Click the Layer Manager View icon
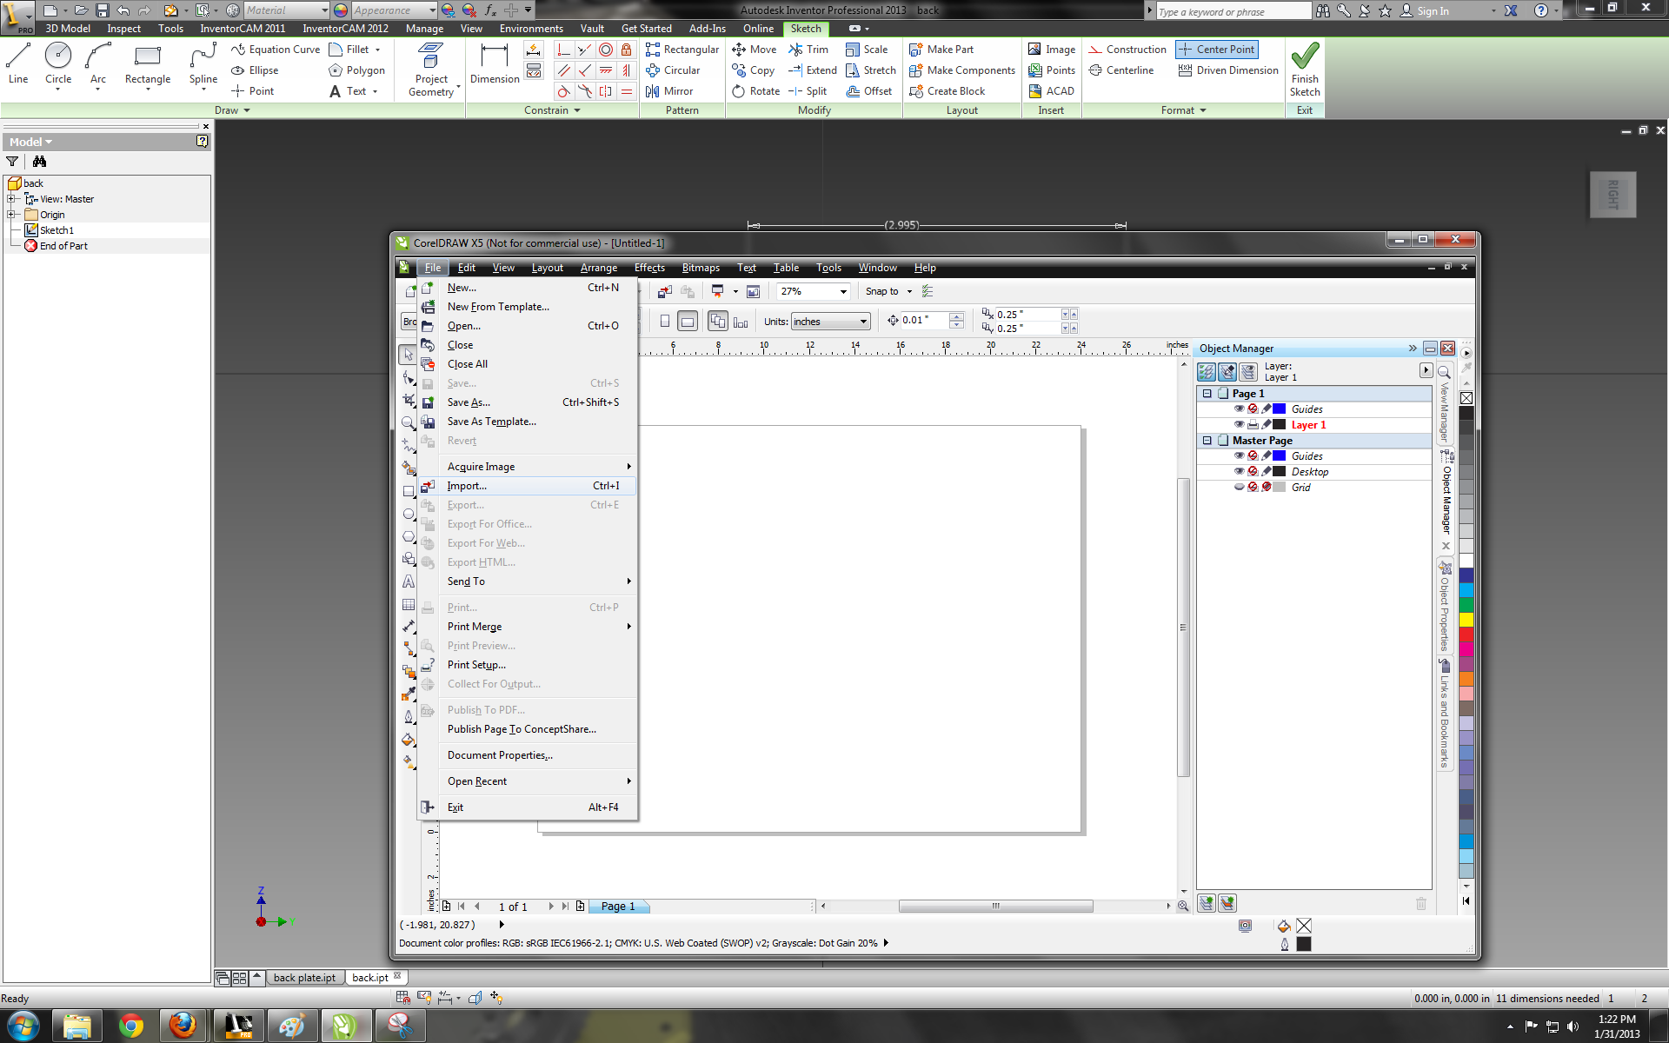This screenshot has width=1669, height=1043. (1248, 372)
